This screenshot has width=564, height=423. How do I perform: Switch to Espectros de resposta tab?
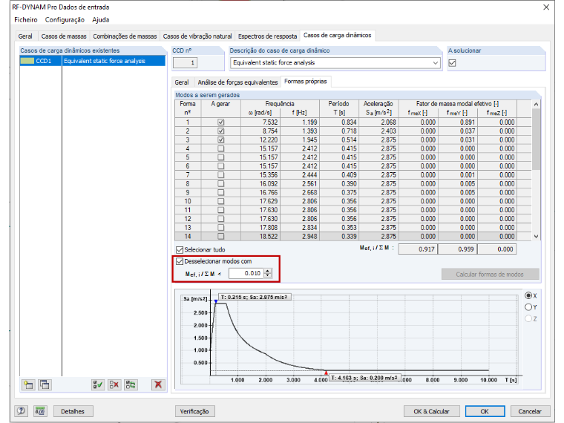pos(267,36)
